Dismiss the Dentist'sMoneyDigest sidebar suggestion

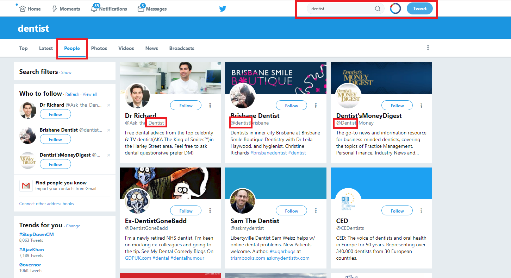(108, 155)
